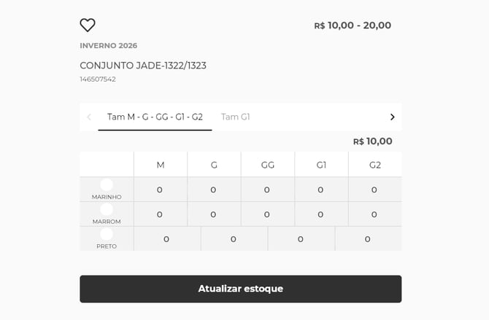Edit Marrom stock for size GG
Image resolution: width=489 pixels, height=320 pixels.
click(x=267, y=214)
